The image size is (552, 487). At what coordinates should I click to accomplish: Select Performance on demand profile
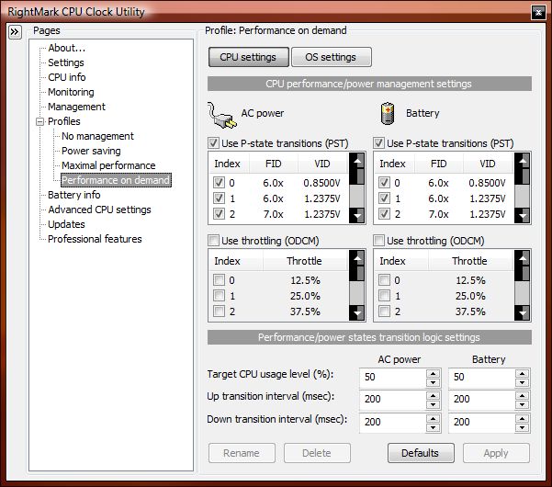pos(116,180)
